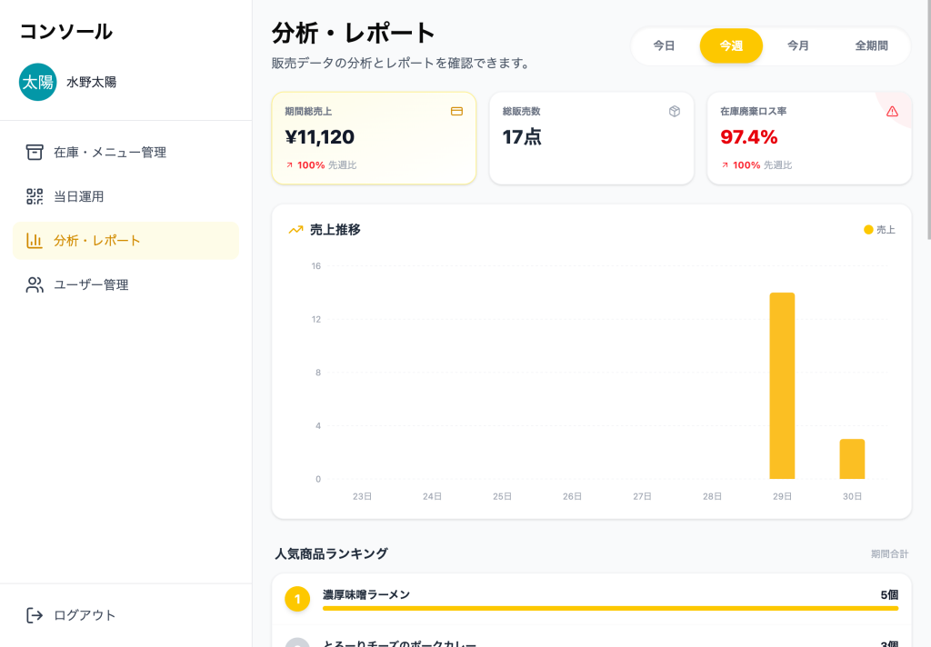931x647 pixels.
Task: Toggle the 売上 legend yellow dot
Action: [x=868, y=230]
